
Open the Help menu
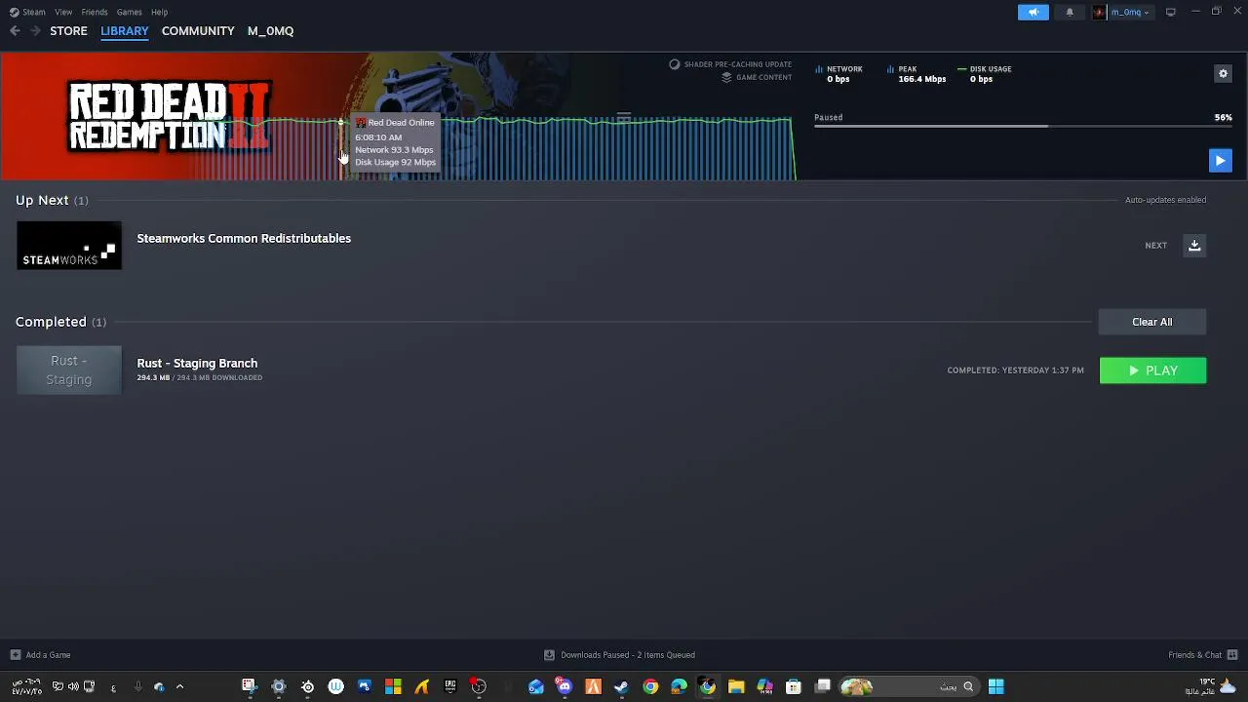(x=159, y=12)
